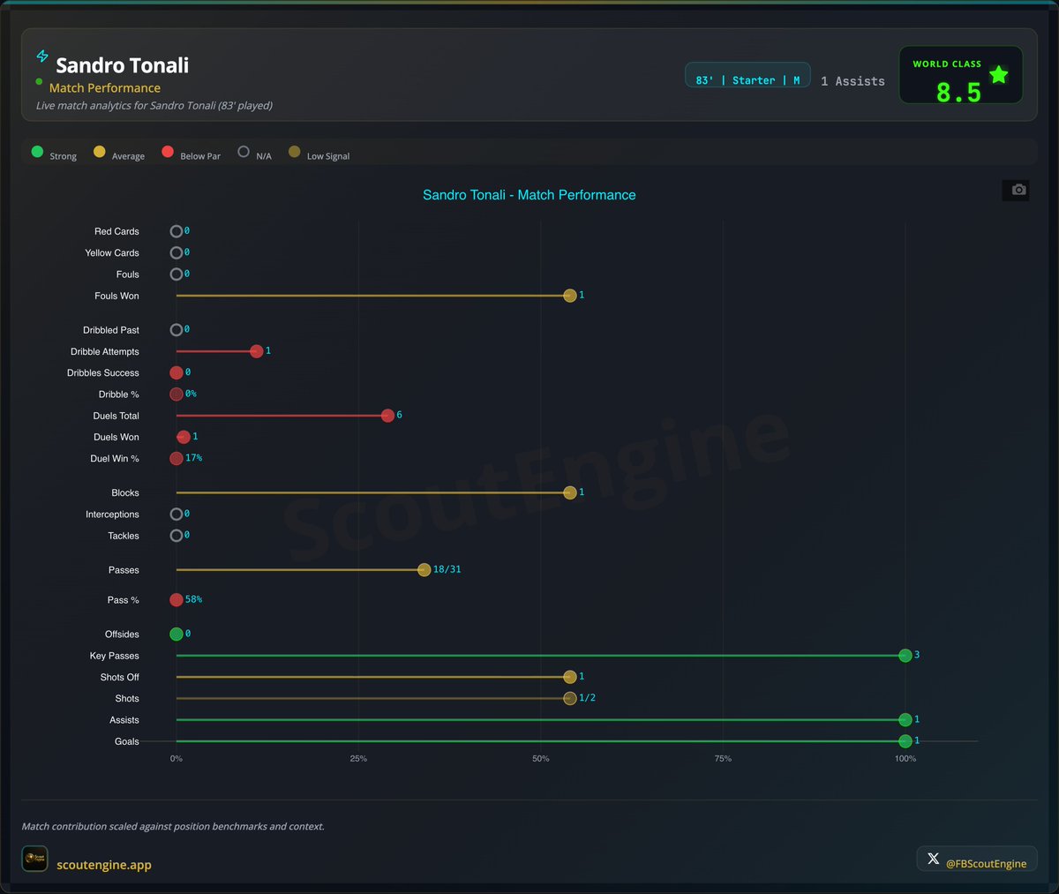Viewport: 1059px width, 894px height.
Task: Click the Key Passes marker showing 3
Action: coord(905,655)
